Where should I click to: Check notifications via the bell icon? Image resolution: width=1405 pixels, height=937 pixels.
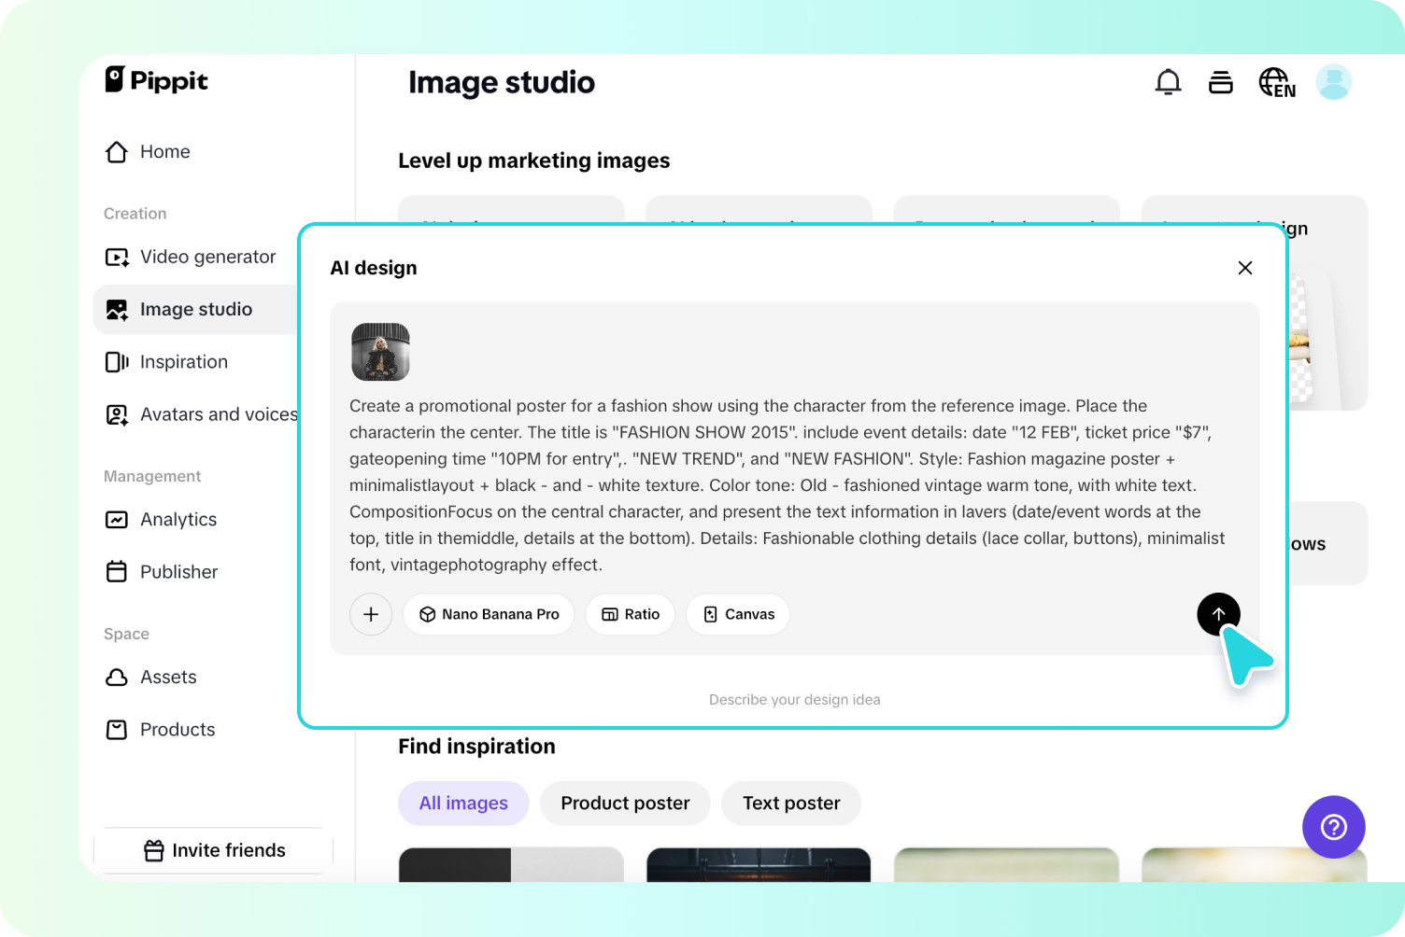(x=1168, y=81)
